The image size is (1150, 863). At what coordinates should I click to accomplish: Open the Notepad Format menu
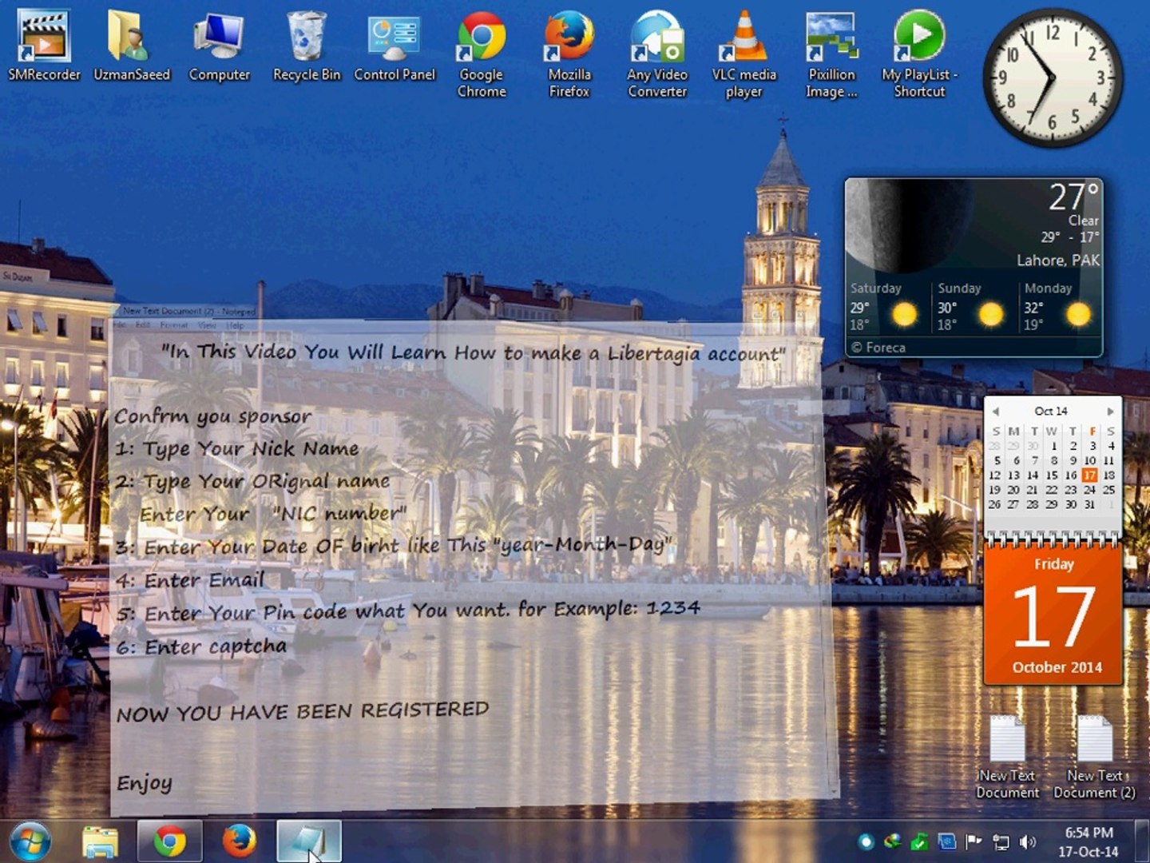(x=173, y=325)
